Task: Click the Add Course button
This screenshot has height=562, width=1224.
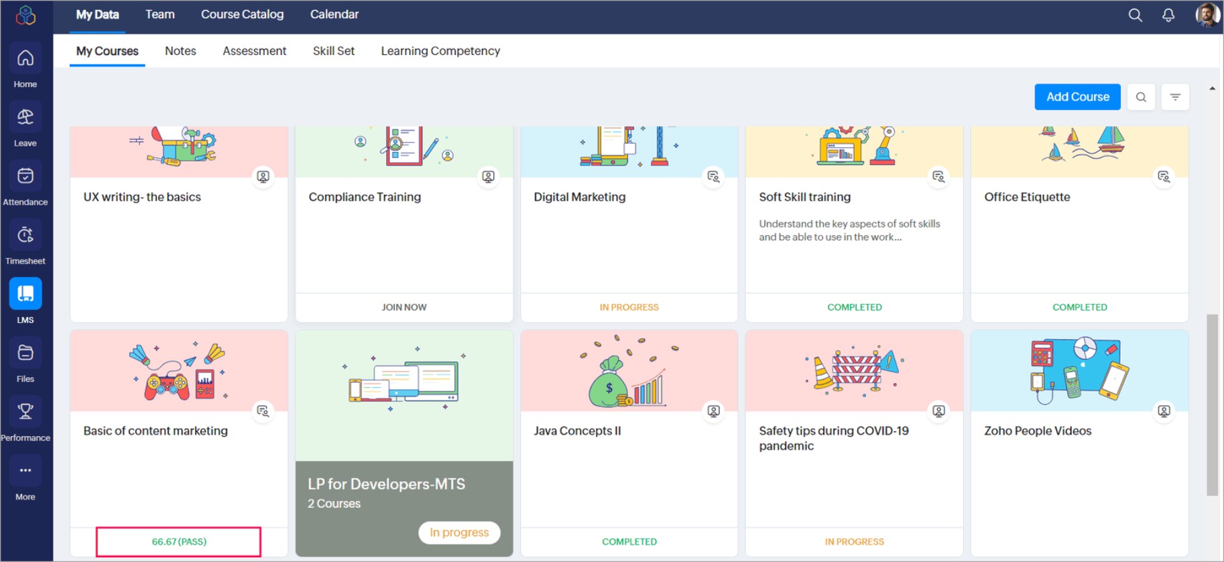Action: pyautogui.click(x=1077, y=97)
